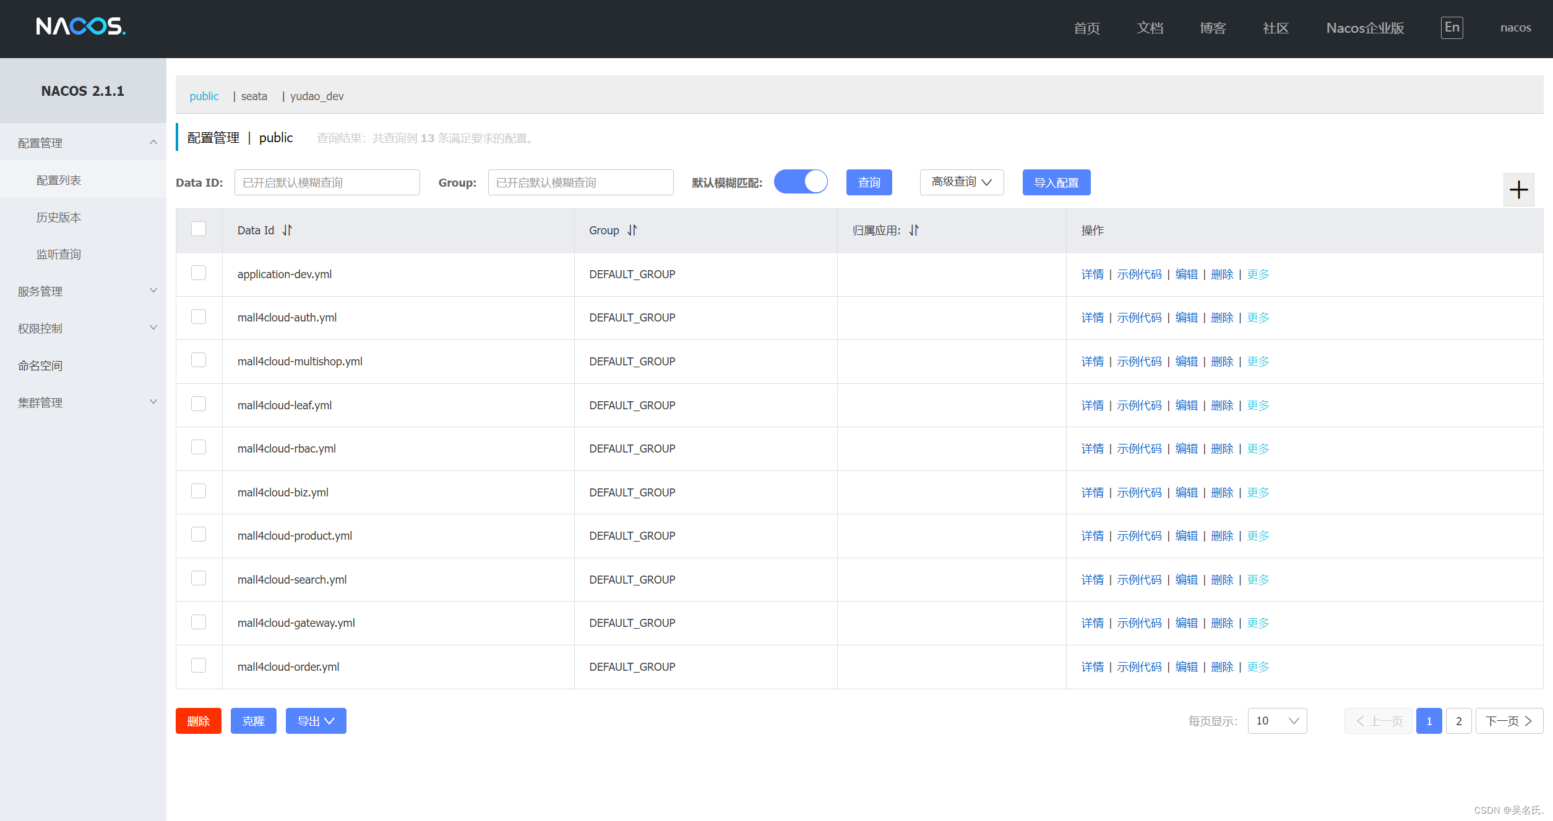Expand the 集群管理 sidebar menu
Screen dimensions: 1553x821
coord(83,402)
